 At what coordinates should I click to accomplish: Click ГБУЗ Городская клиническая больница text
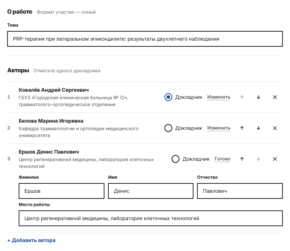coord(74,101)
